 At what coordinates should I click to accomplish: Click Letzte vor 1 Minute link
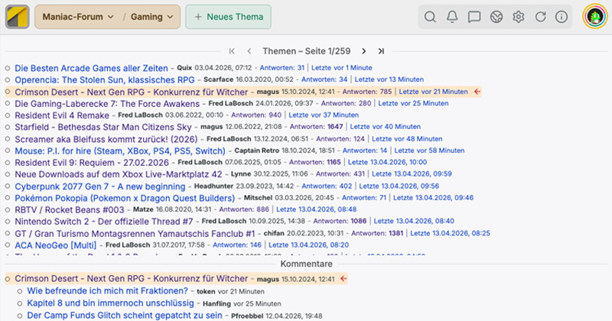tap(341, 68)
